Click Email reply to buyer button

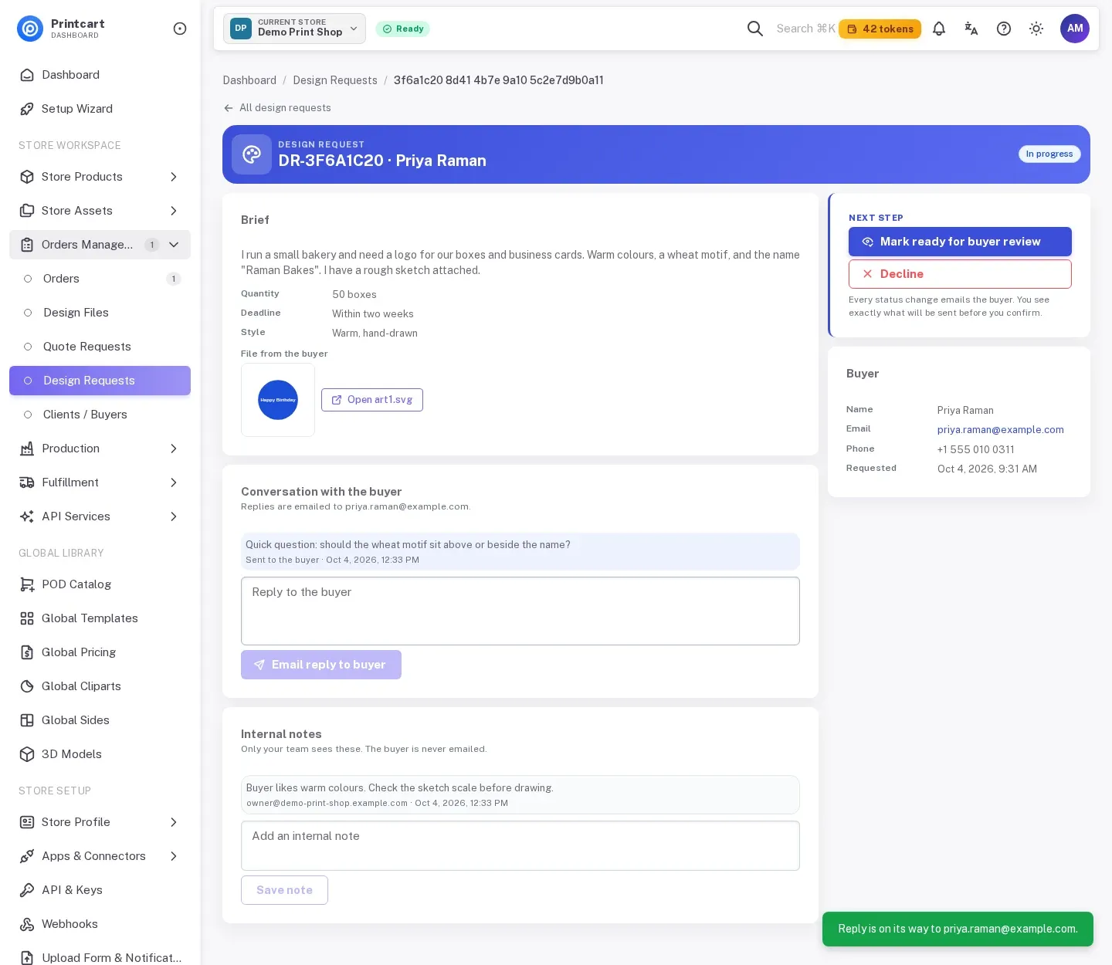[x=321, y=665]
